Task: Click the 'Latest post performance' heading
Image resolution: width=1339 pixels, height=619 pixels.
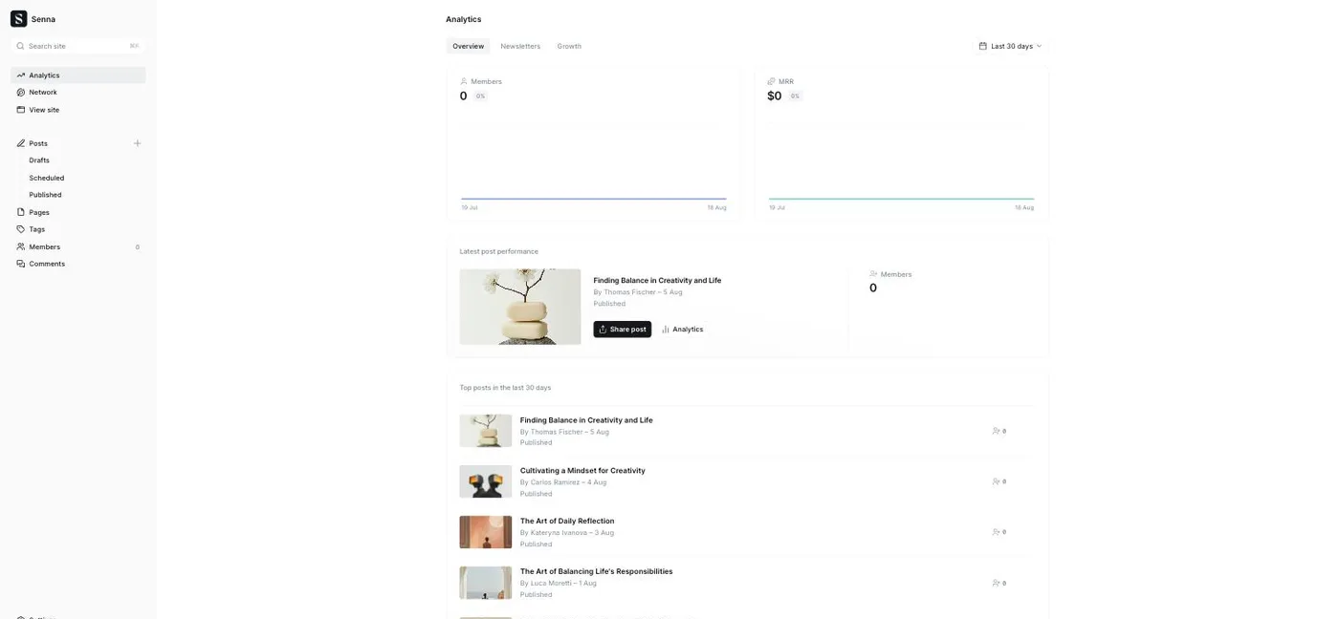Action: coord(499,251)
